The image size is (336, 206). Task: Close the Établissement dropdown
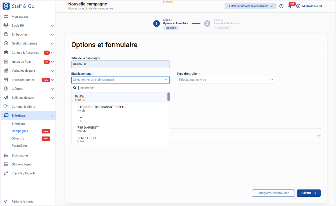[x=166, y=79]
